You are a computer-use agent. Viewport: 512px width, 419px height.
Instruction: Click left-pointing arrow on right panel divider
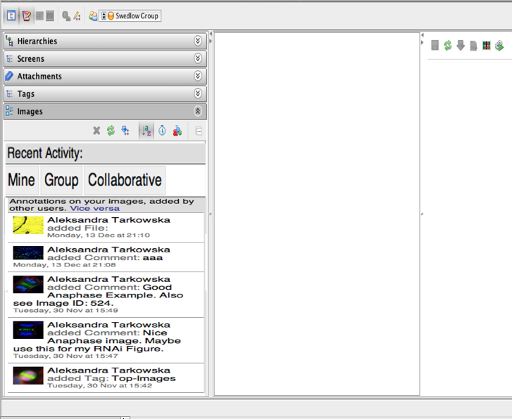(422, 35)
